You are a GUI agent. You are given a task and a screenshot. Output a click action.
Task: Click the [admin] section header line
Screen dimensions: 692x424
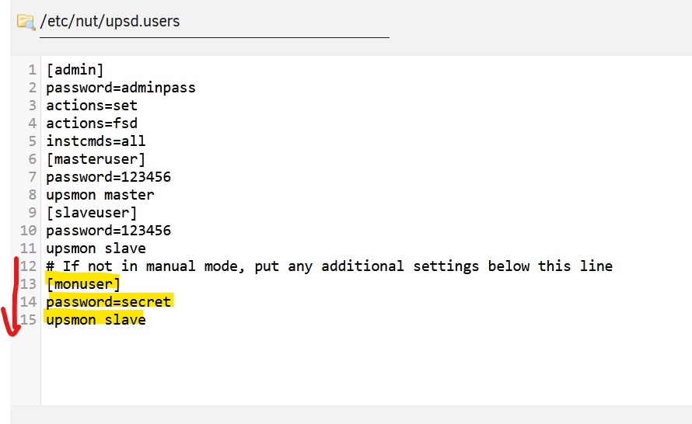75,70
